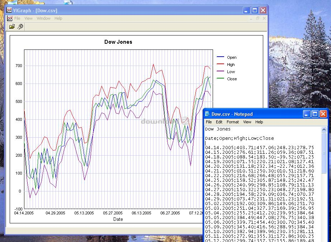331x242 pixels.
Task: Click the 04.14.2005 x-axis label
Action: click(24, 213)
